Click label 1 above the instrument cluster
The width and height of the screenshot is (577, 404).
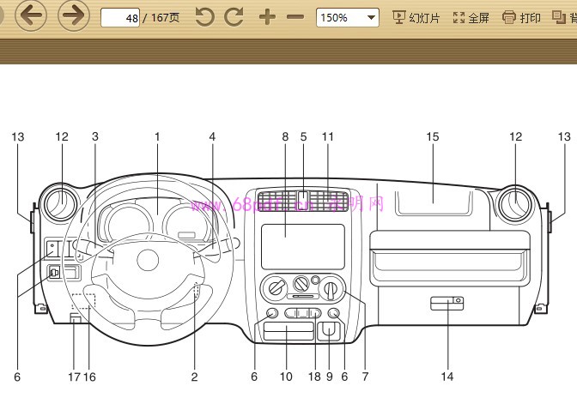[x=158, y=136]
